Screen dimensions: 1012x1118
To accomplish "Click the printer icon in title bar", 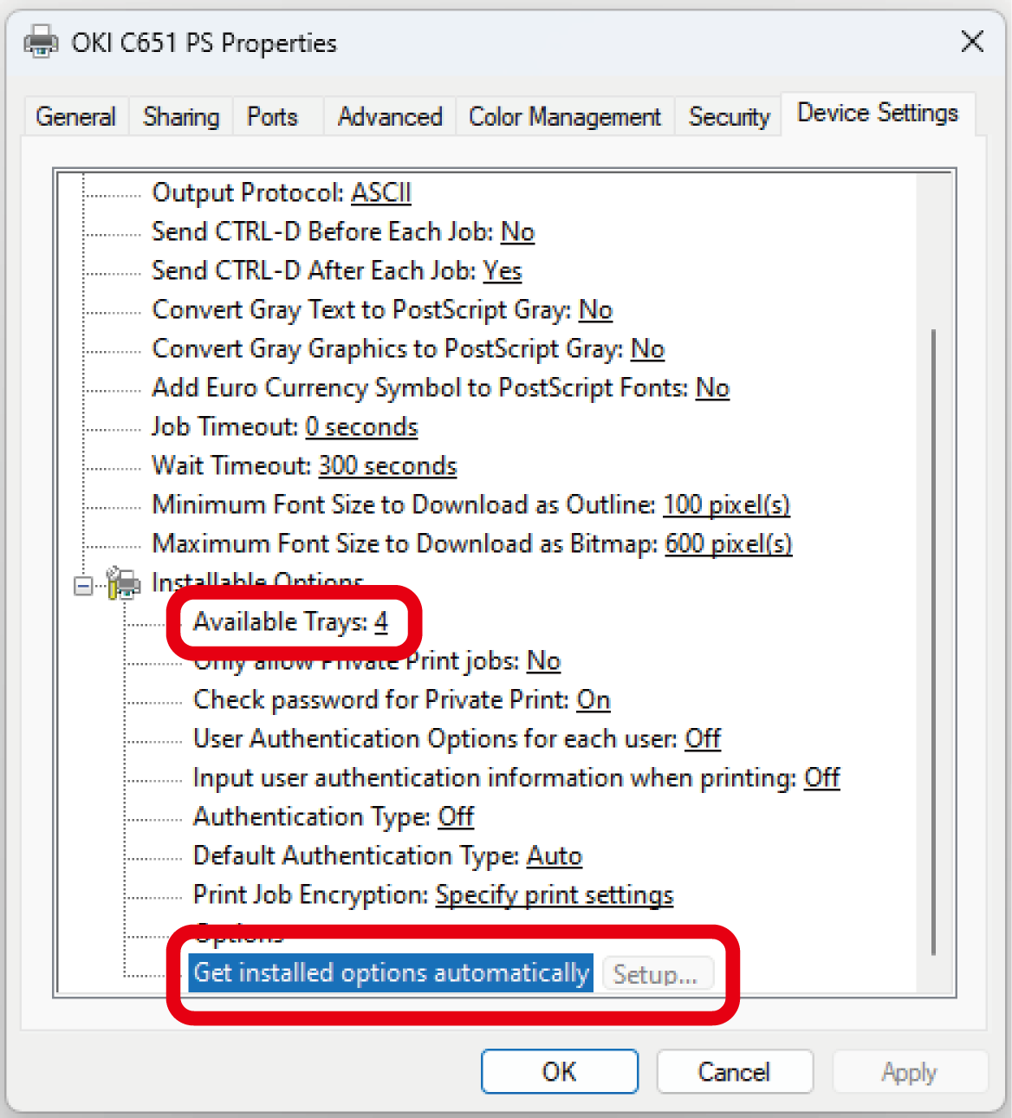I will pyautogui.click(x=41, y=42).
